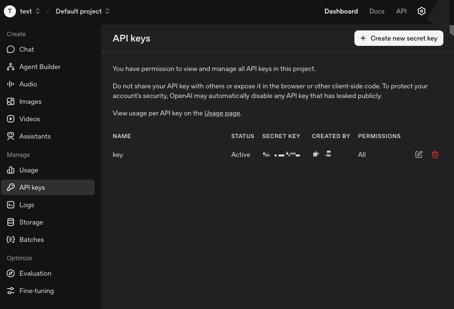The height and width of the screenshot is (309, 454).
Task: Click the Batches braces icon
Action: click(x=11, y=239)
